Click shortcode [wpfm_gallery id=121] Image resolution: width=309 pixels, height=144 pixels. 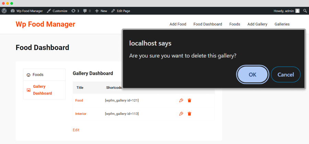(x=122, y=100)
